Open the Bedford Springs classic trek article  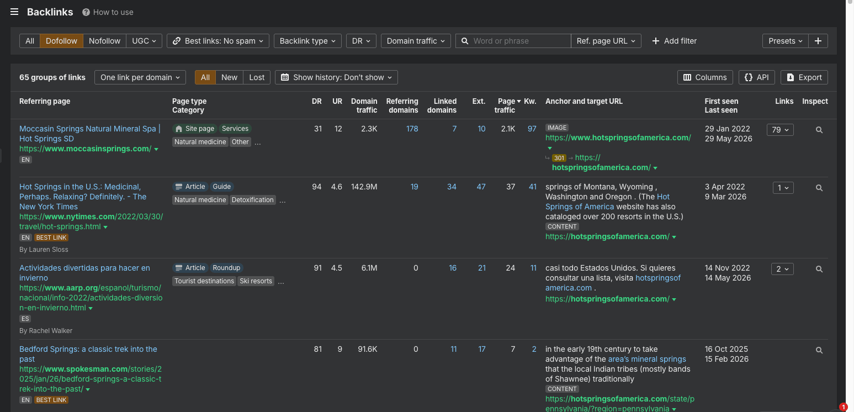[x=88, y=354]
